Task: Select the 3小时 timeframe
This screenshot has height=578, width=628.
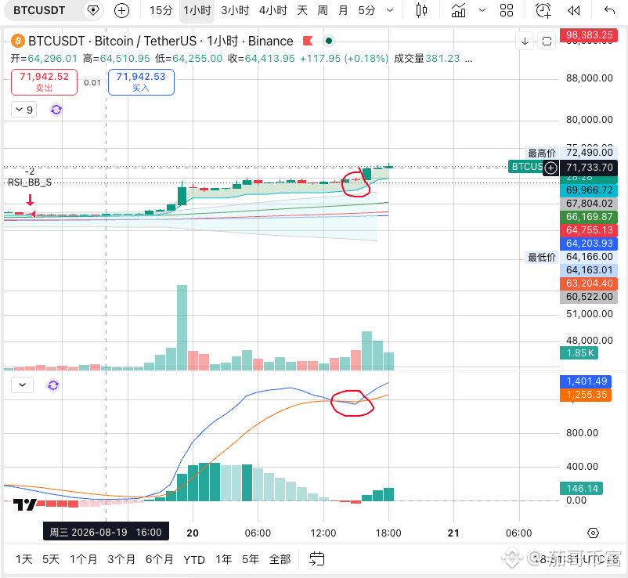Action: [x=235, y=10]
